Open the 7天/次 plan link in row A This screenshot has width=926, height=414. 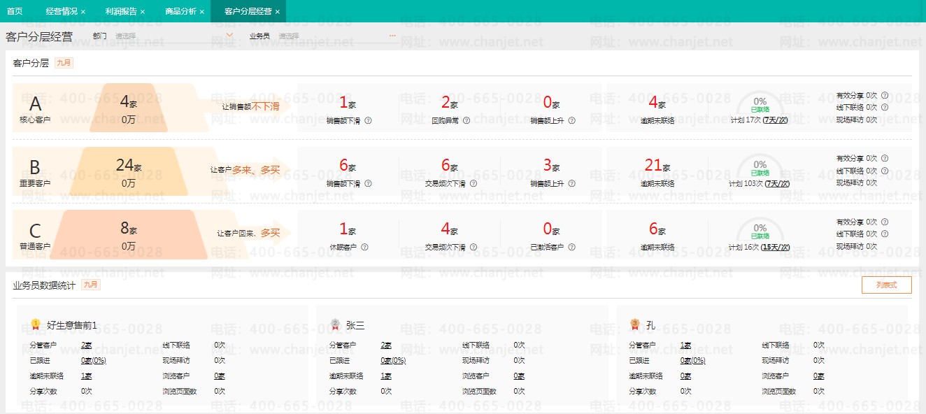(776, 120)
